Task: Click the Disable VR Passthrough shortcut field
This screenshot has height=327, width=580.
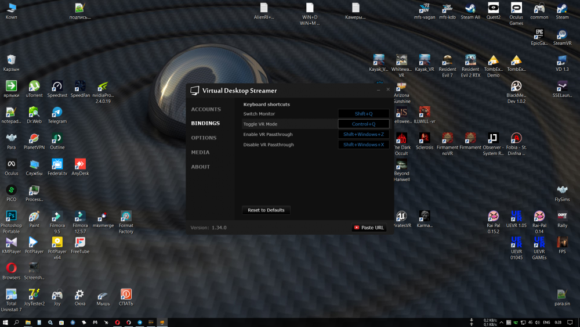Action: tap(364, 145)
